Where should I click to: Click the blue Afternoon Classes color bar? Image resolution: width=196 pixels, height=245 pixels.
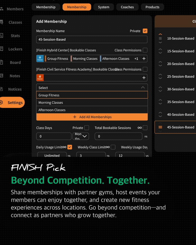pyautogui.click(x=101, y=59)
